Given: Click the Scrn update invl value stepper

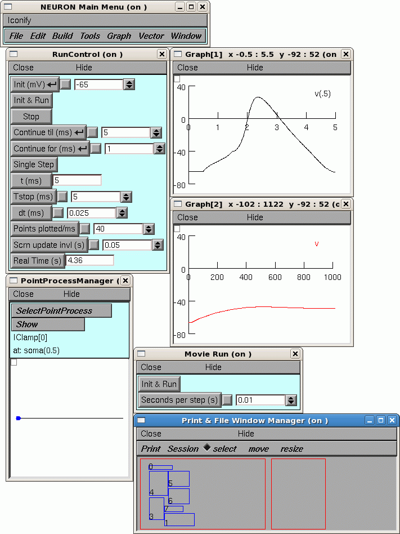Looking at the screenshot, I should [158, 245].
